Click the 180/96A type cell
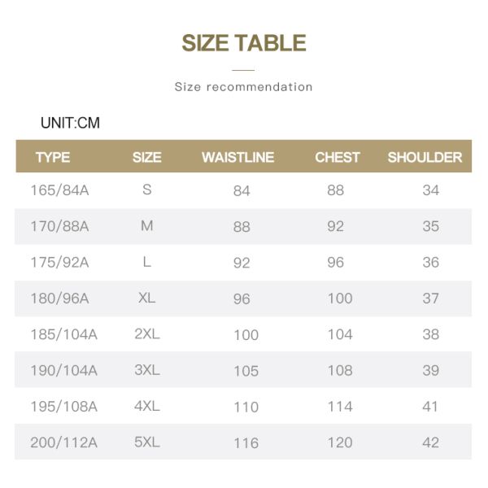This screenshot has width=488, height=488. tap(59, 298)
